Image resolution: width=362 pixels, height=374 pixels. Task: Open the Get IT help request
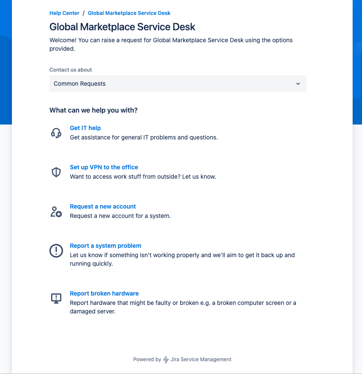[85, 128]
